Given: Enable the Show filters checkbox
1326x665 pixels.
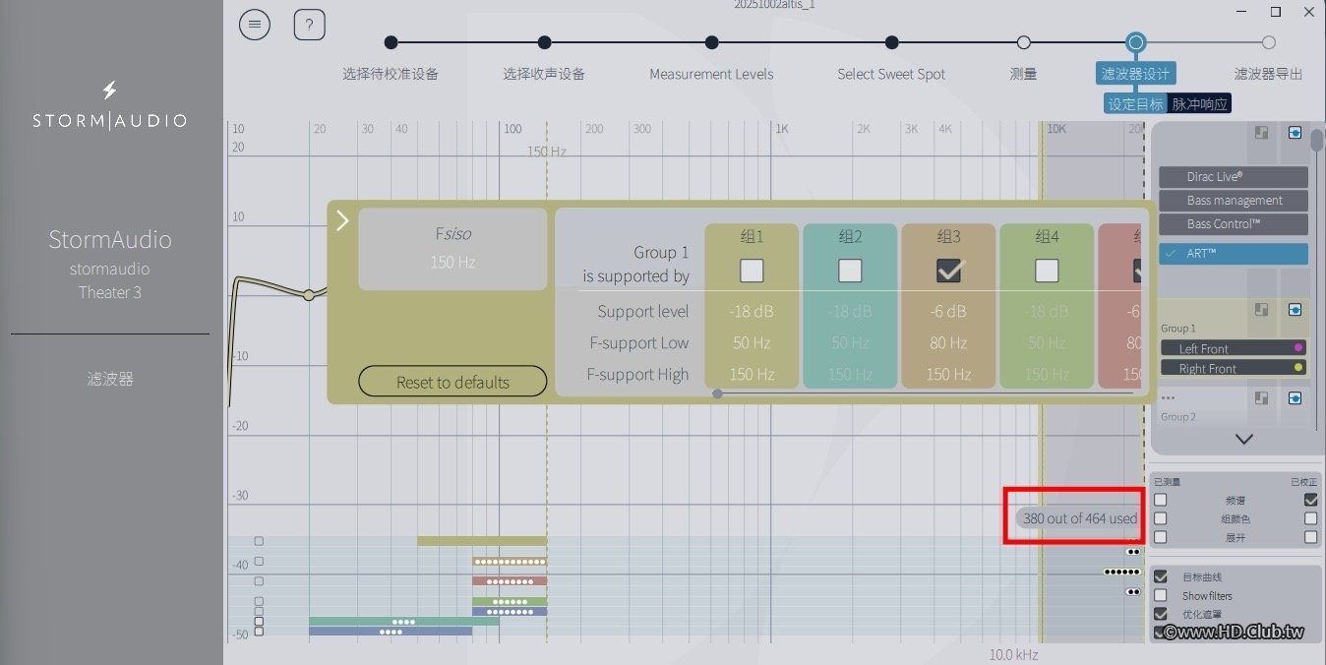Looking at the screenshot, I should 1161,595.
